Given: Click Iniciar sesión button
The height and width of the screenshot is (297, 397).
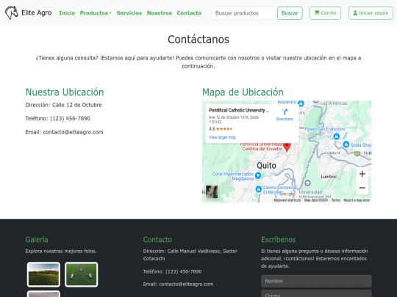Looking at the screenshot, I should click(x=371, y=13).
